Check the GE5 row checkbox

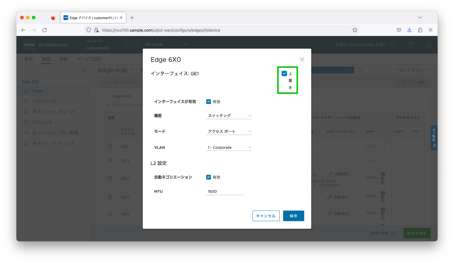[110, 214]
